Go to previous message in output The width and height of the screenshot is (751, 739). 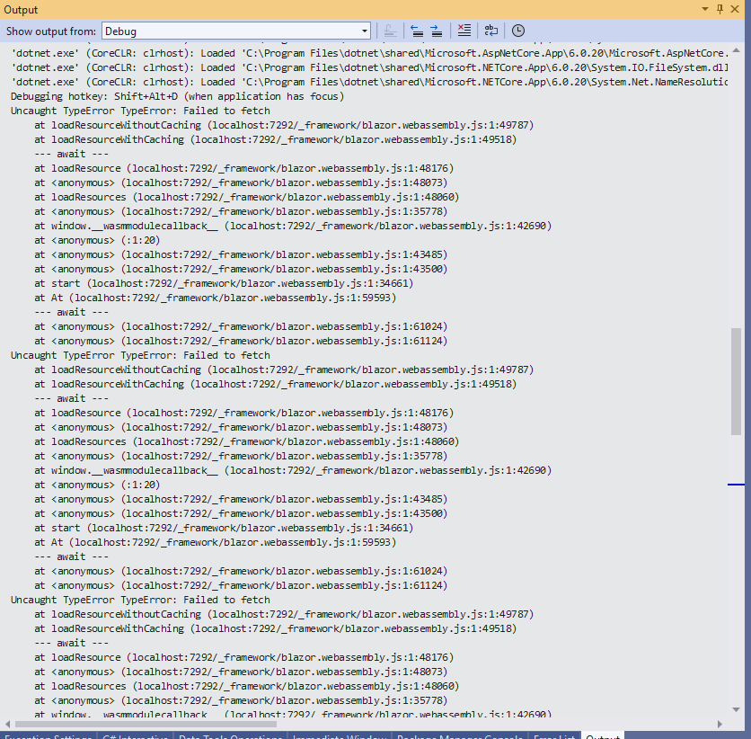417,30
